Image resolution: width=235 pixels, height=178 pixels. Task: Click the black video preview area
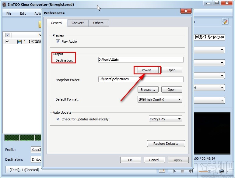click(212, 133)
